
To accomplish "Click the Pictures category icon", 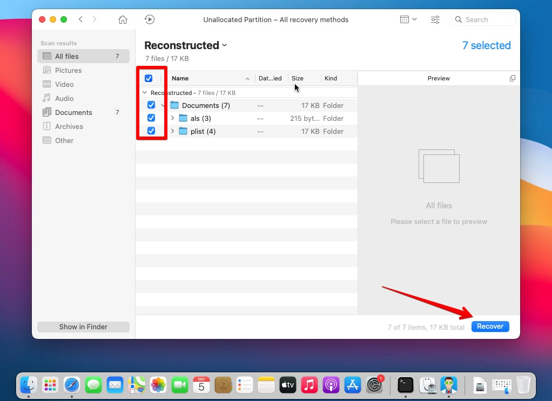I will tap(46, 70).
